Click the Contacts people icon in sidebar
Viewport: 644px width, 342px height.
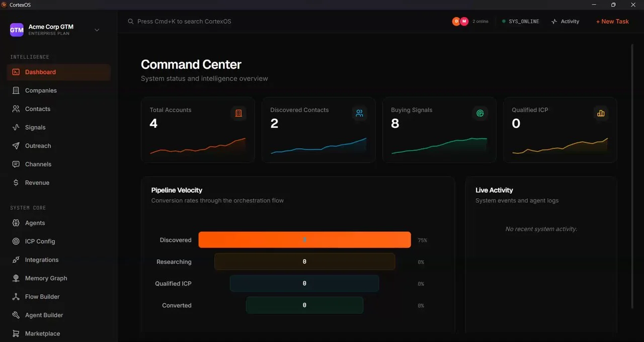click(x=16, y=109)
